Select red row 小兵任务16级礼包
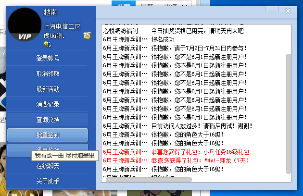 (x=176, y=152)
